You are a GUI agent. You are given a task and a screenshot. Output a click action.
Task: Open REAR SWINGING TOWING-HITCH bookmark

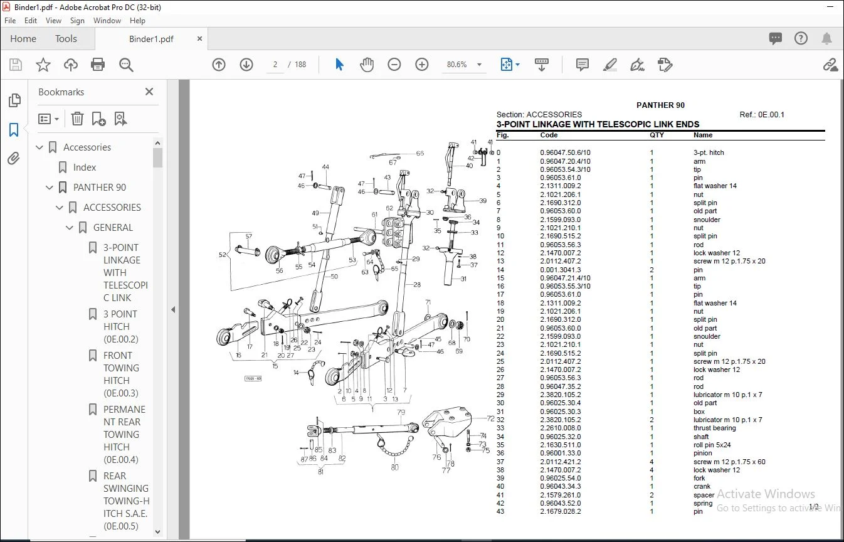click(x=126, y=501)
